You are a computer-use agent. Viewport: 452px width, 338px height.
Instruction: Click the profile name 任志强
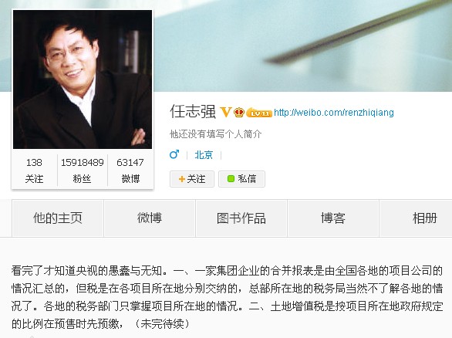pos(193,112)
